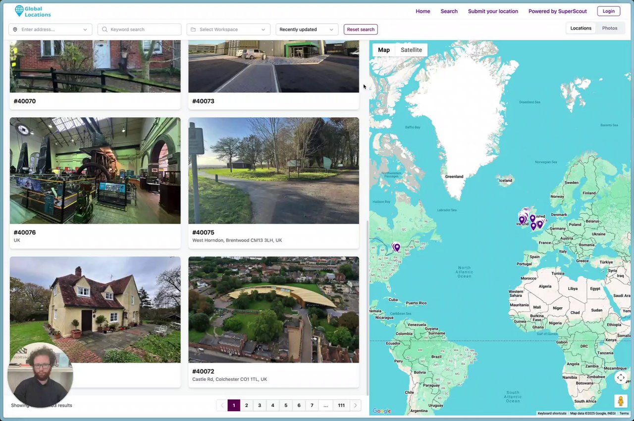Click the Global Locations logo

coord(33,11)
